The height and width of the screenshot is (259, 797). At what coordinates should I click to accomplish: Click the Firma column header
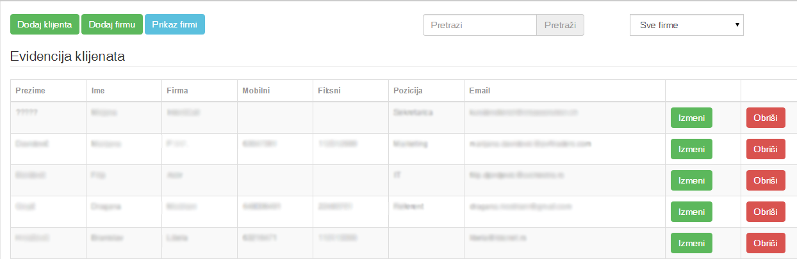[x=177, y=91]
